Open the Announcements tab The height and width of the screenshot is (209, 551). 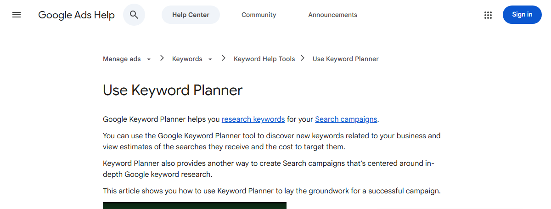[333, 15]
